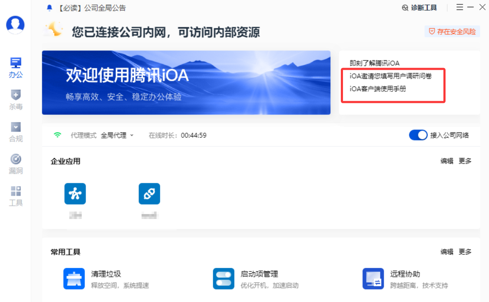Viewport: 489px width, 302px height.
Task: Click the 存在安全风险 warning badge
Action: (x=452, y=32)
